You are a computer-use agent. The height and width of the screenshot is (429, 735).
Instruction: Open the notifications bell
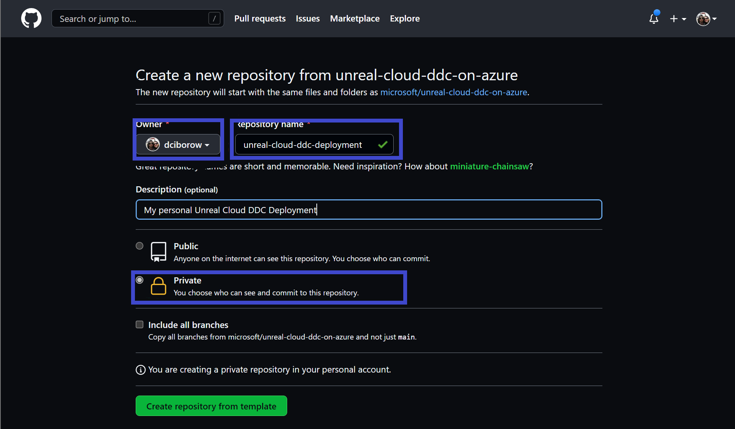pyautogui.click(x=654, y=18)
